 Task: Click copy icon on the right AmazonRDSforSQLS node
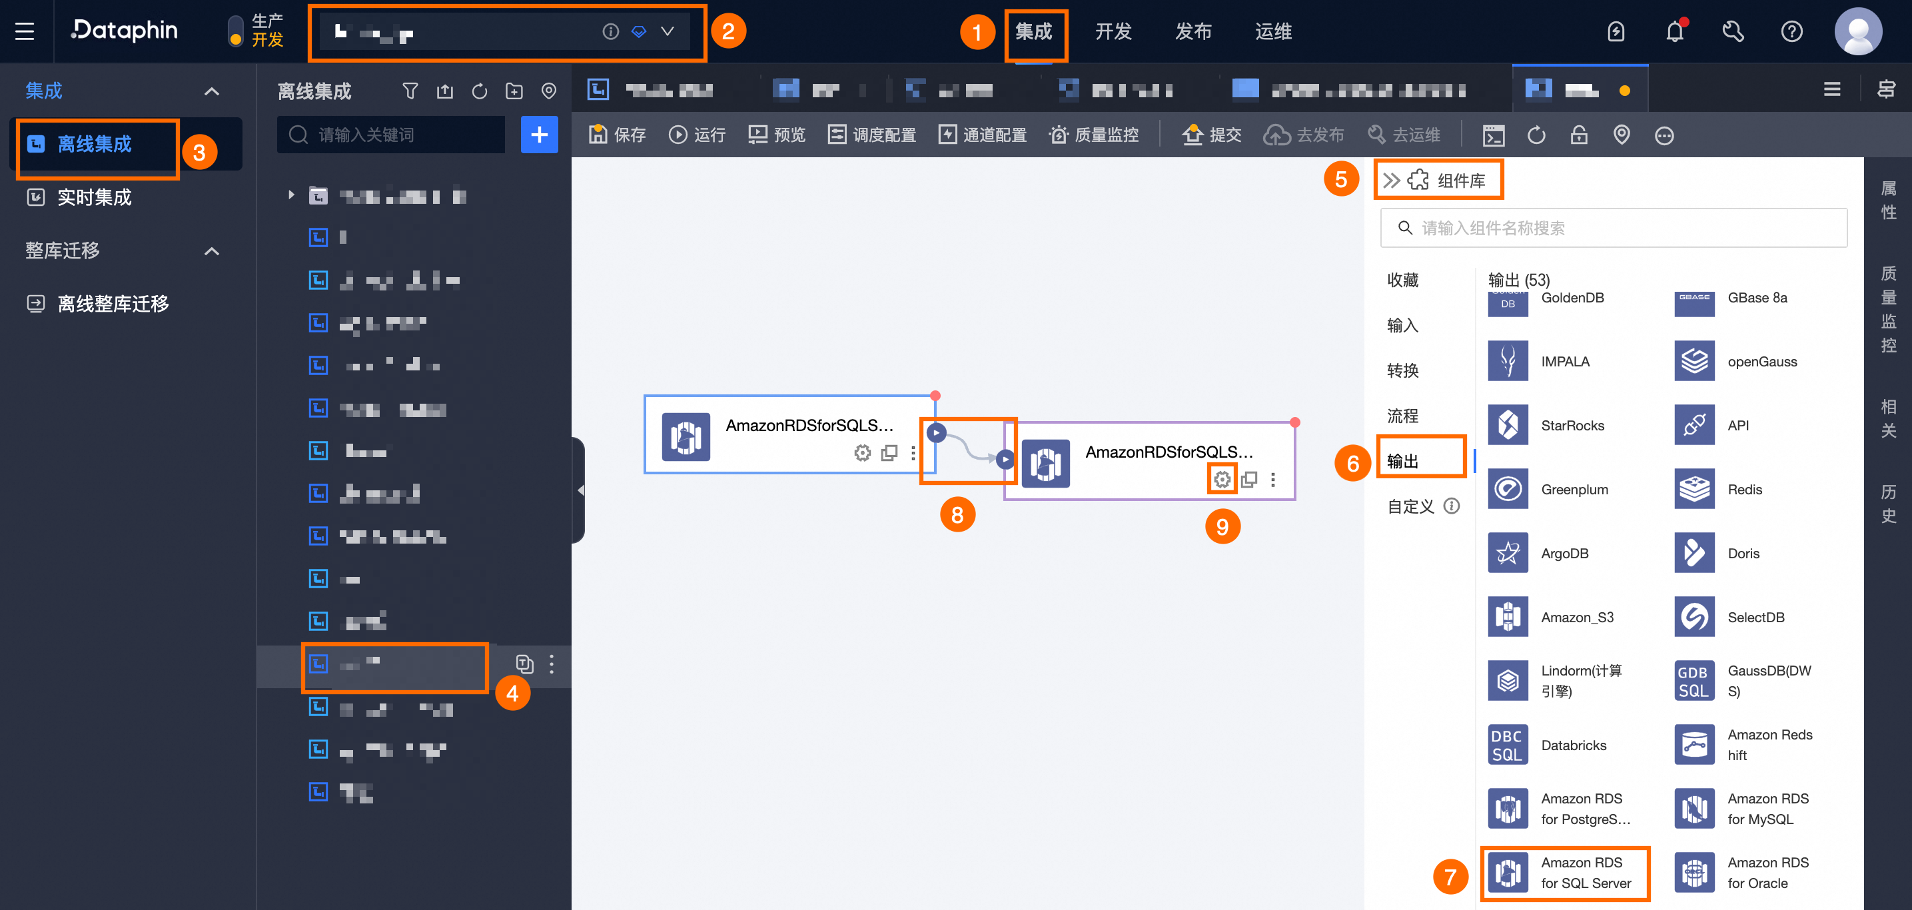click(x=1249, y=480)
